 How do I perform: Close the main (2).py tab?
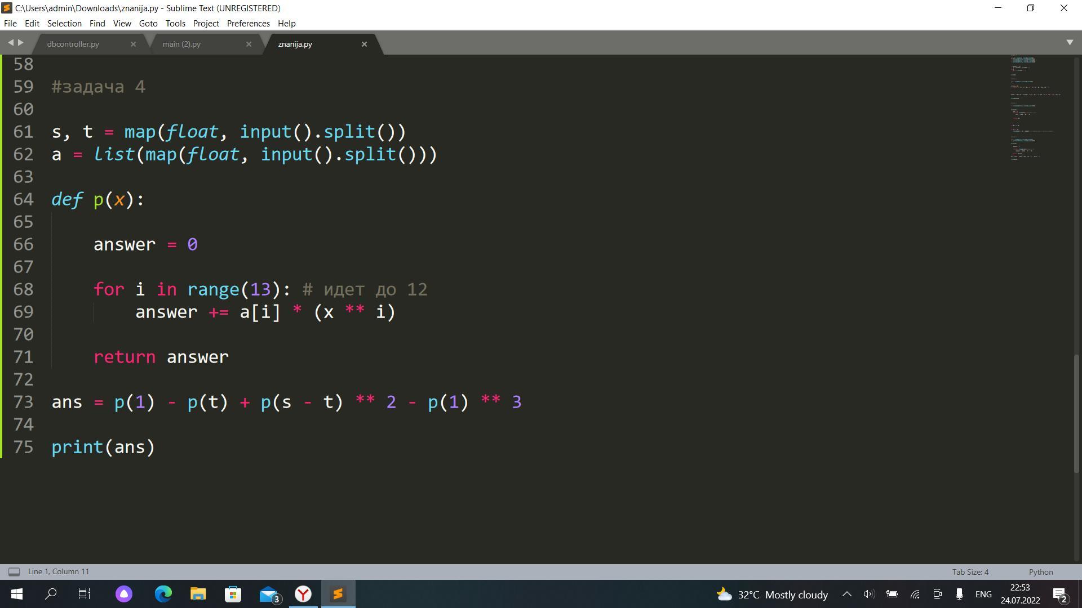pyautogui.click(x=249, y=44)
